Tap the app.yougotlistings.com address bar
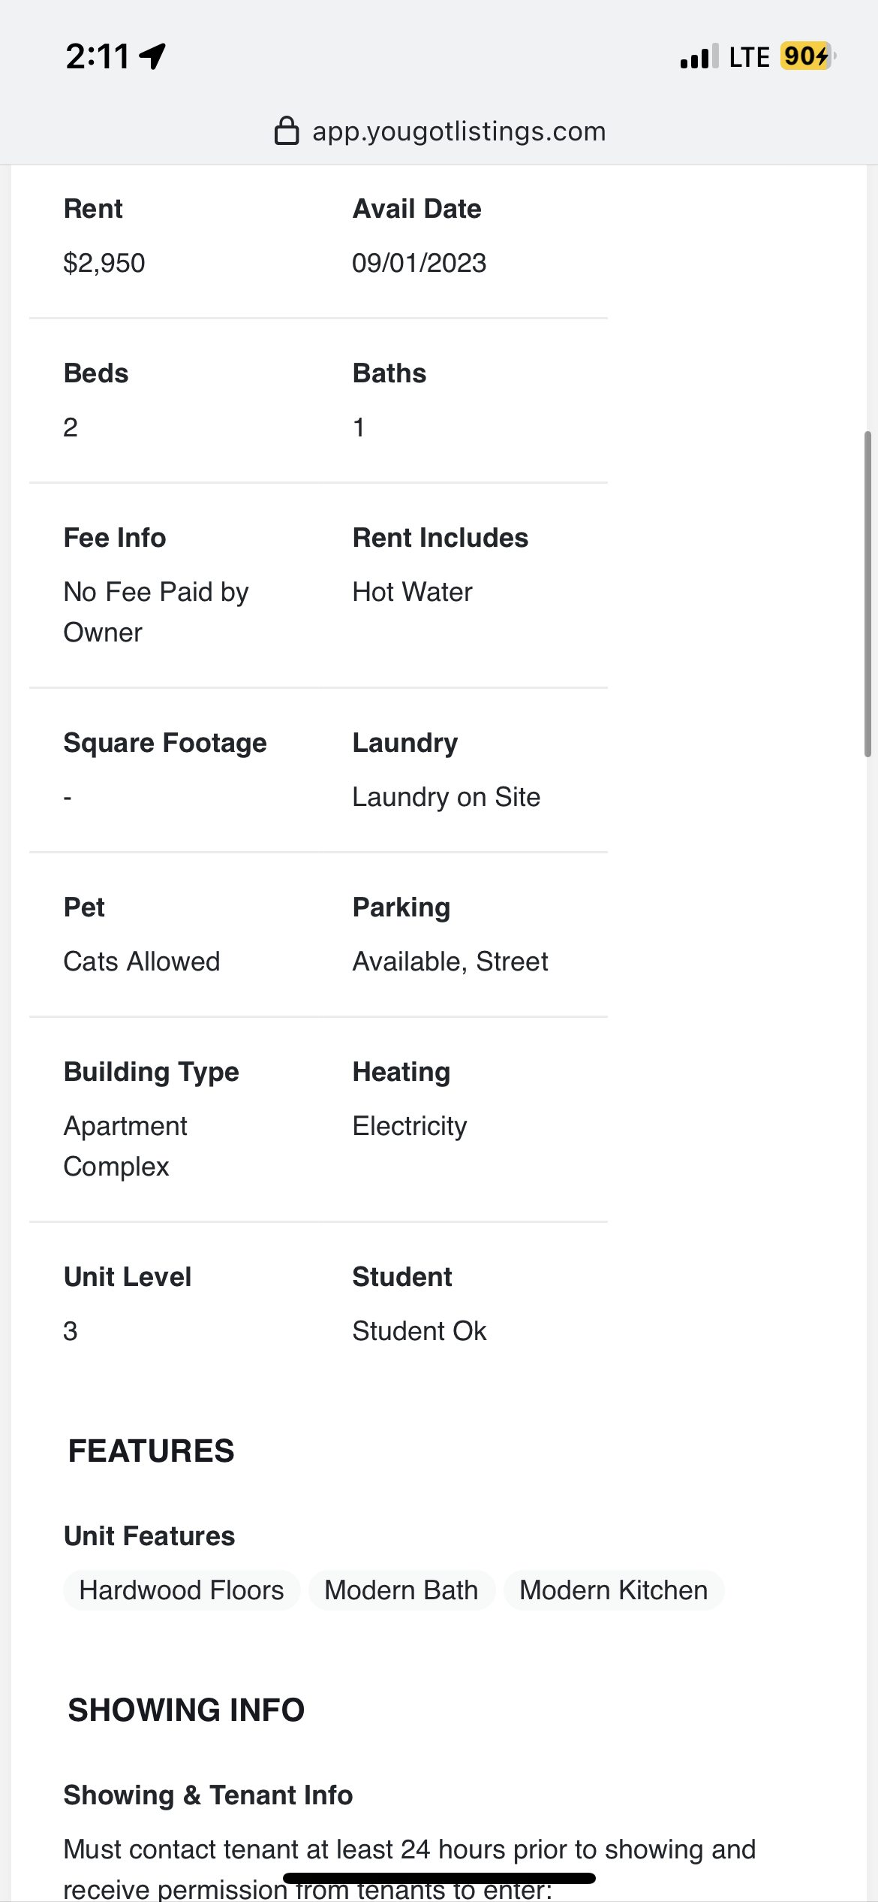The width and height of the screenshot is (878, 1902). pyautogui.click(x=439, y=131)
